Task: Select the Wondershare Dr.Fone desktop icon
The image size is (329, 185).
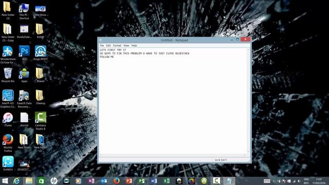Action: coord(8,55)
